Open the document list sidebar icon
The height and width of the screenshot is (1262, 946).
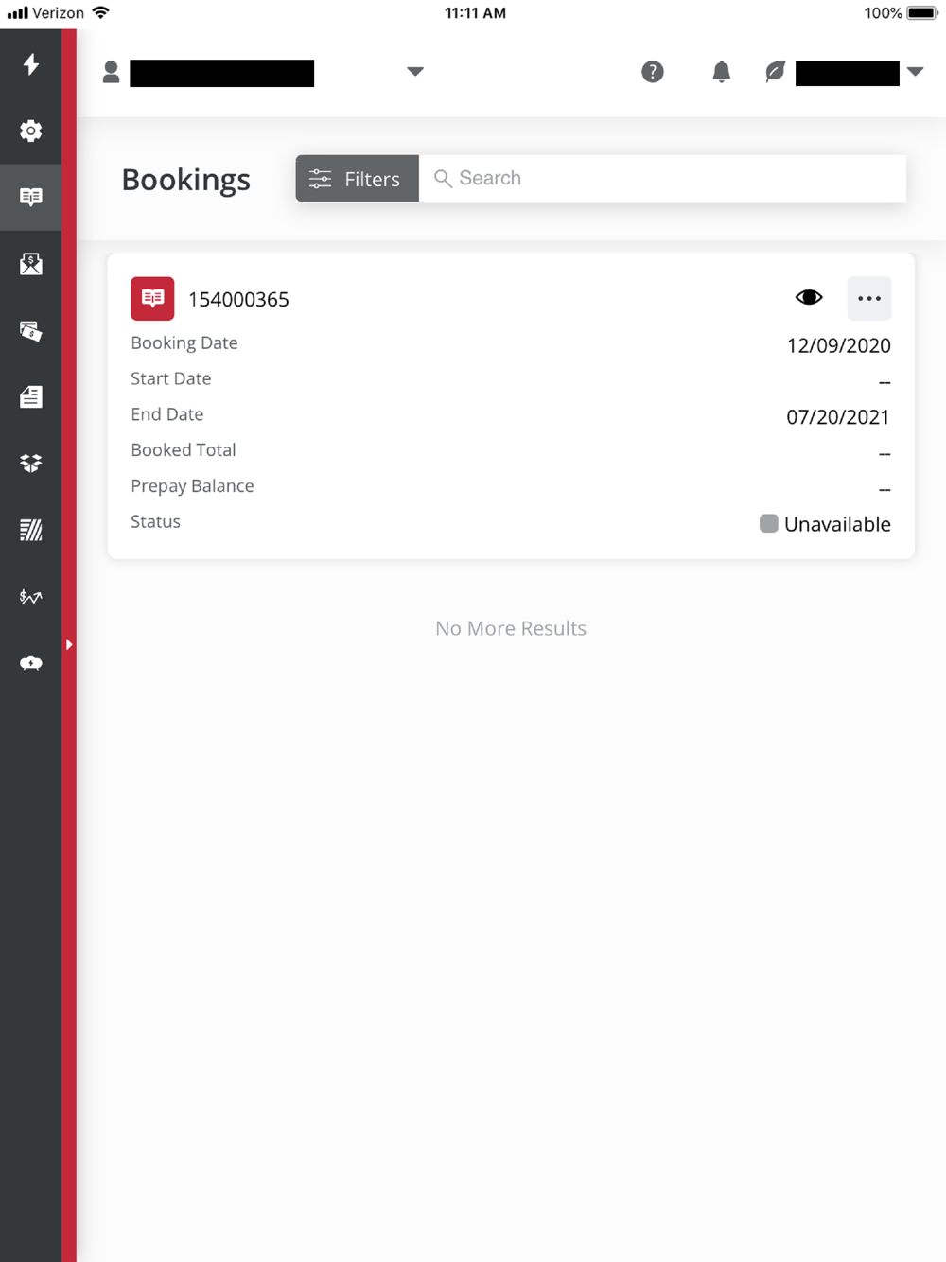pos(31,396)
